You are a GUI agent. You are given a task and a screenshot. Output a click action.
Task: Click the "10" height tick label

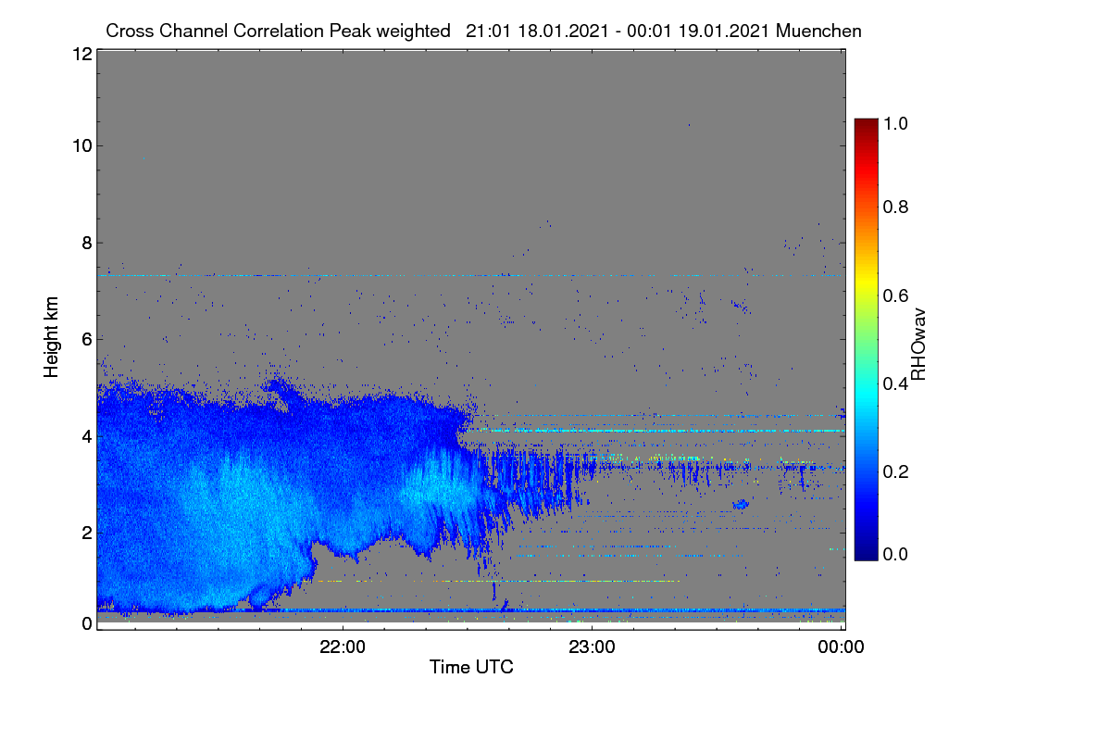coord(81,144)
